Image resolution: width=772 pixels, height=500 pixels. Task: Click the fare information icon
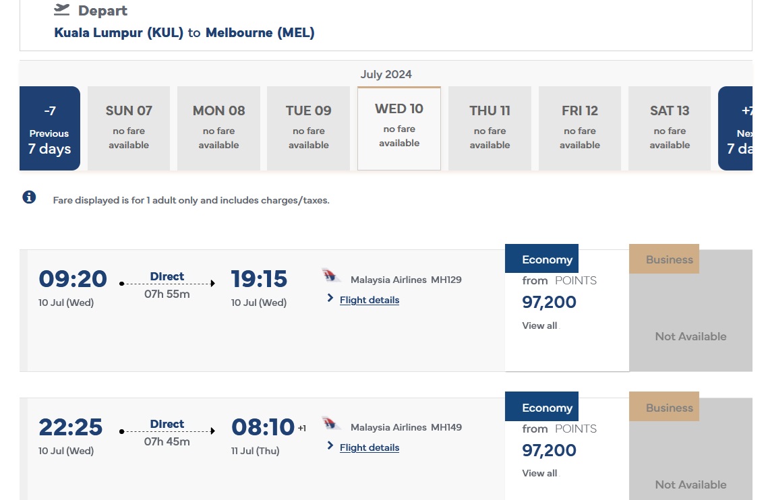click(29, 197)
